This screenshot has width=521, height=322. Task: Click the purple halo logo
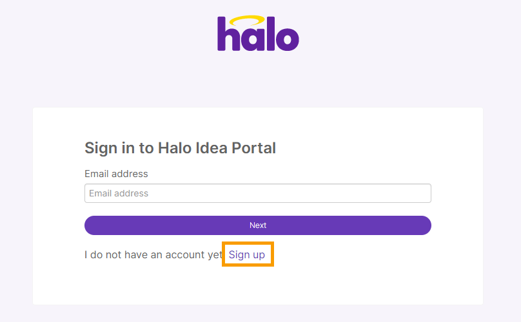point(258,33)
